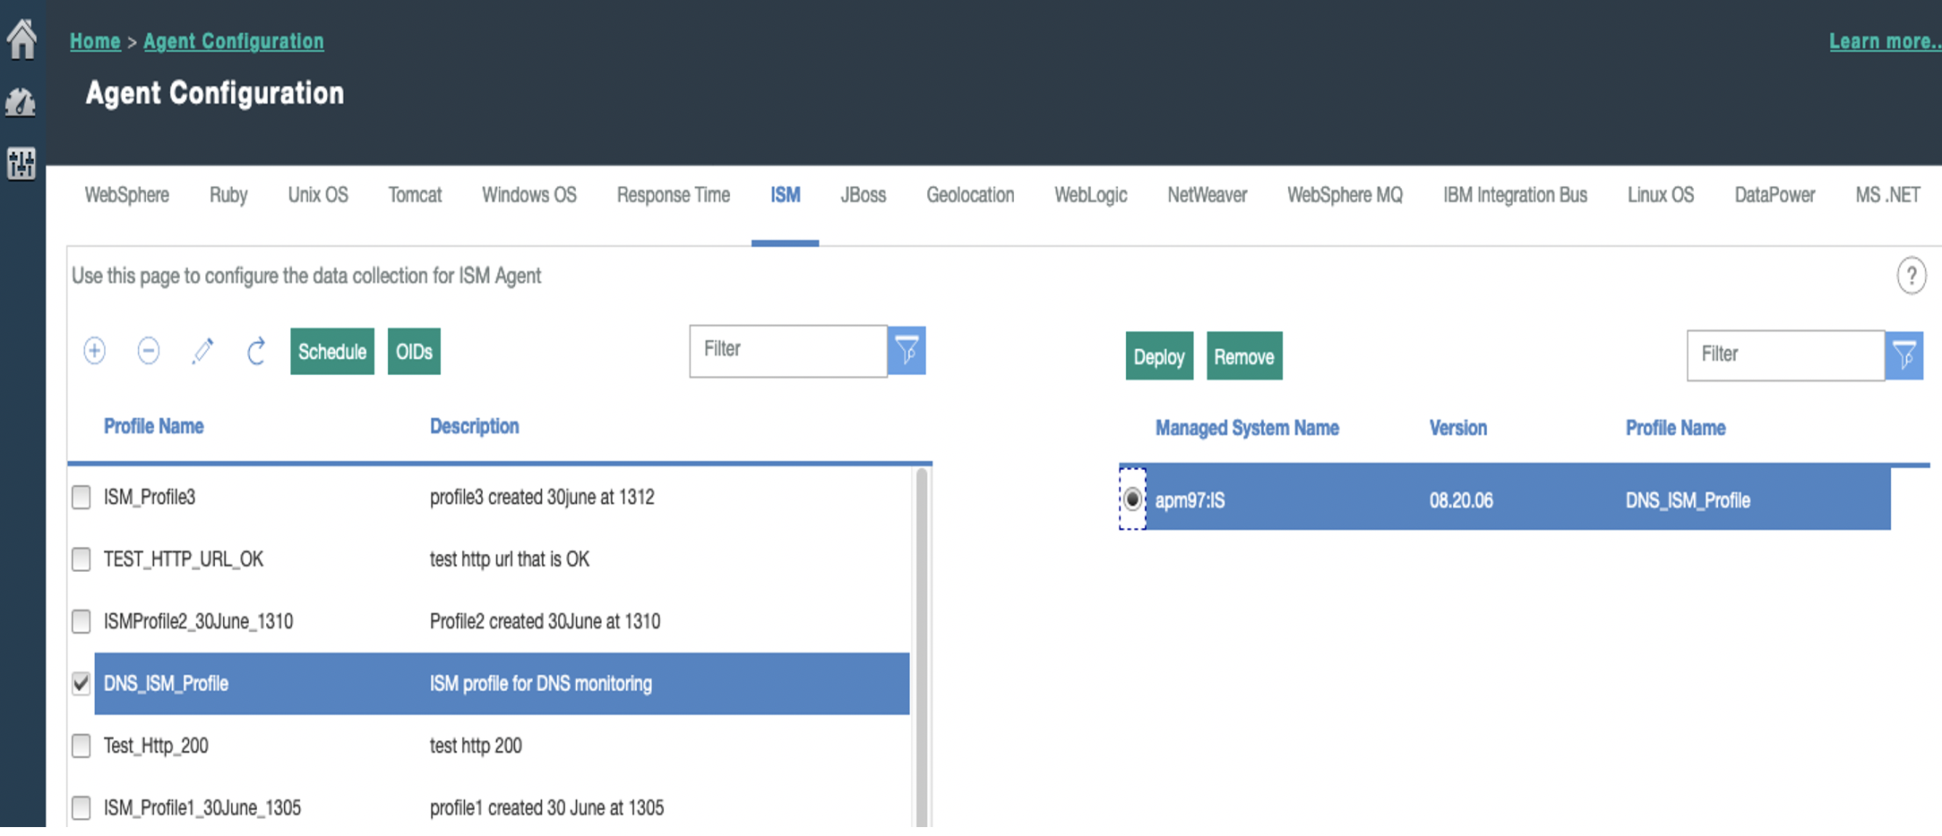Screen dimensions: 1942x836
Task: Switch to the Unix OS tab
Action: [x=318, y=195]
